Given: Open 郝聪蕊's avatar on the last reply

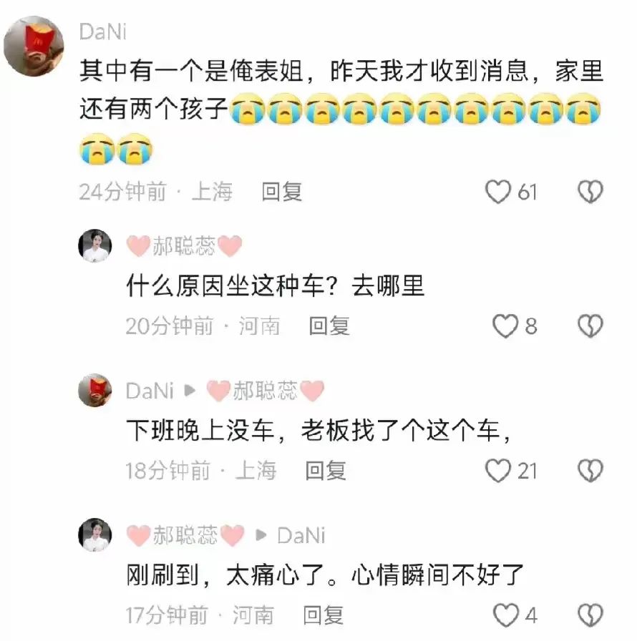Looking at the screenshot, I should 95,535.
